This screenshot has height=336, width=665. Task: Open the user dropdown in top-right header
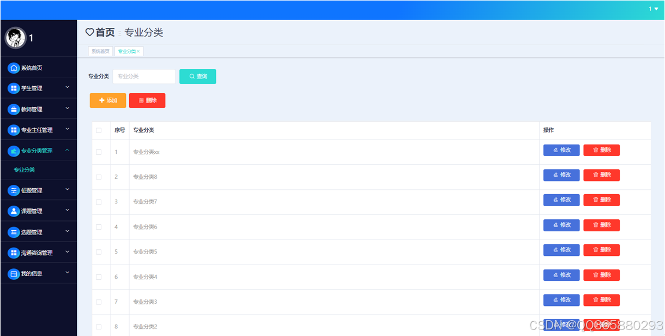[x=653, y=9]
